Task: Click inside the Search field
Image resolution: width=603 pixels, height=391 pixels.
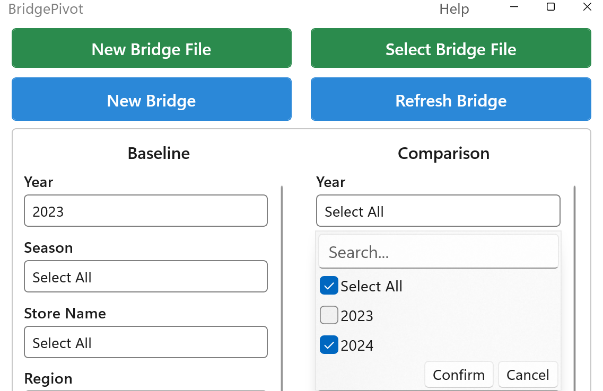Action: [438, 252]
